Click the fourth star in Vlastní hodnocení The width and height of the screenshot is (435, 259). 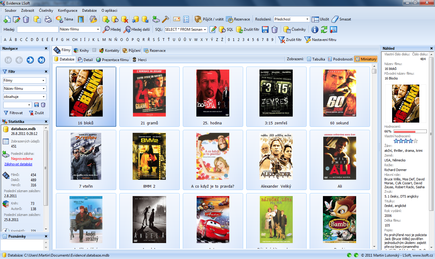pyautogui.click(x=411, y=141)
